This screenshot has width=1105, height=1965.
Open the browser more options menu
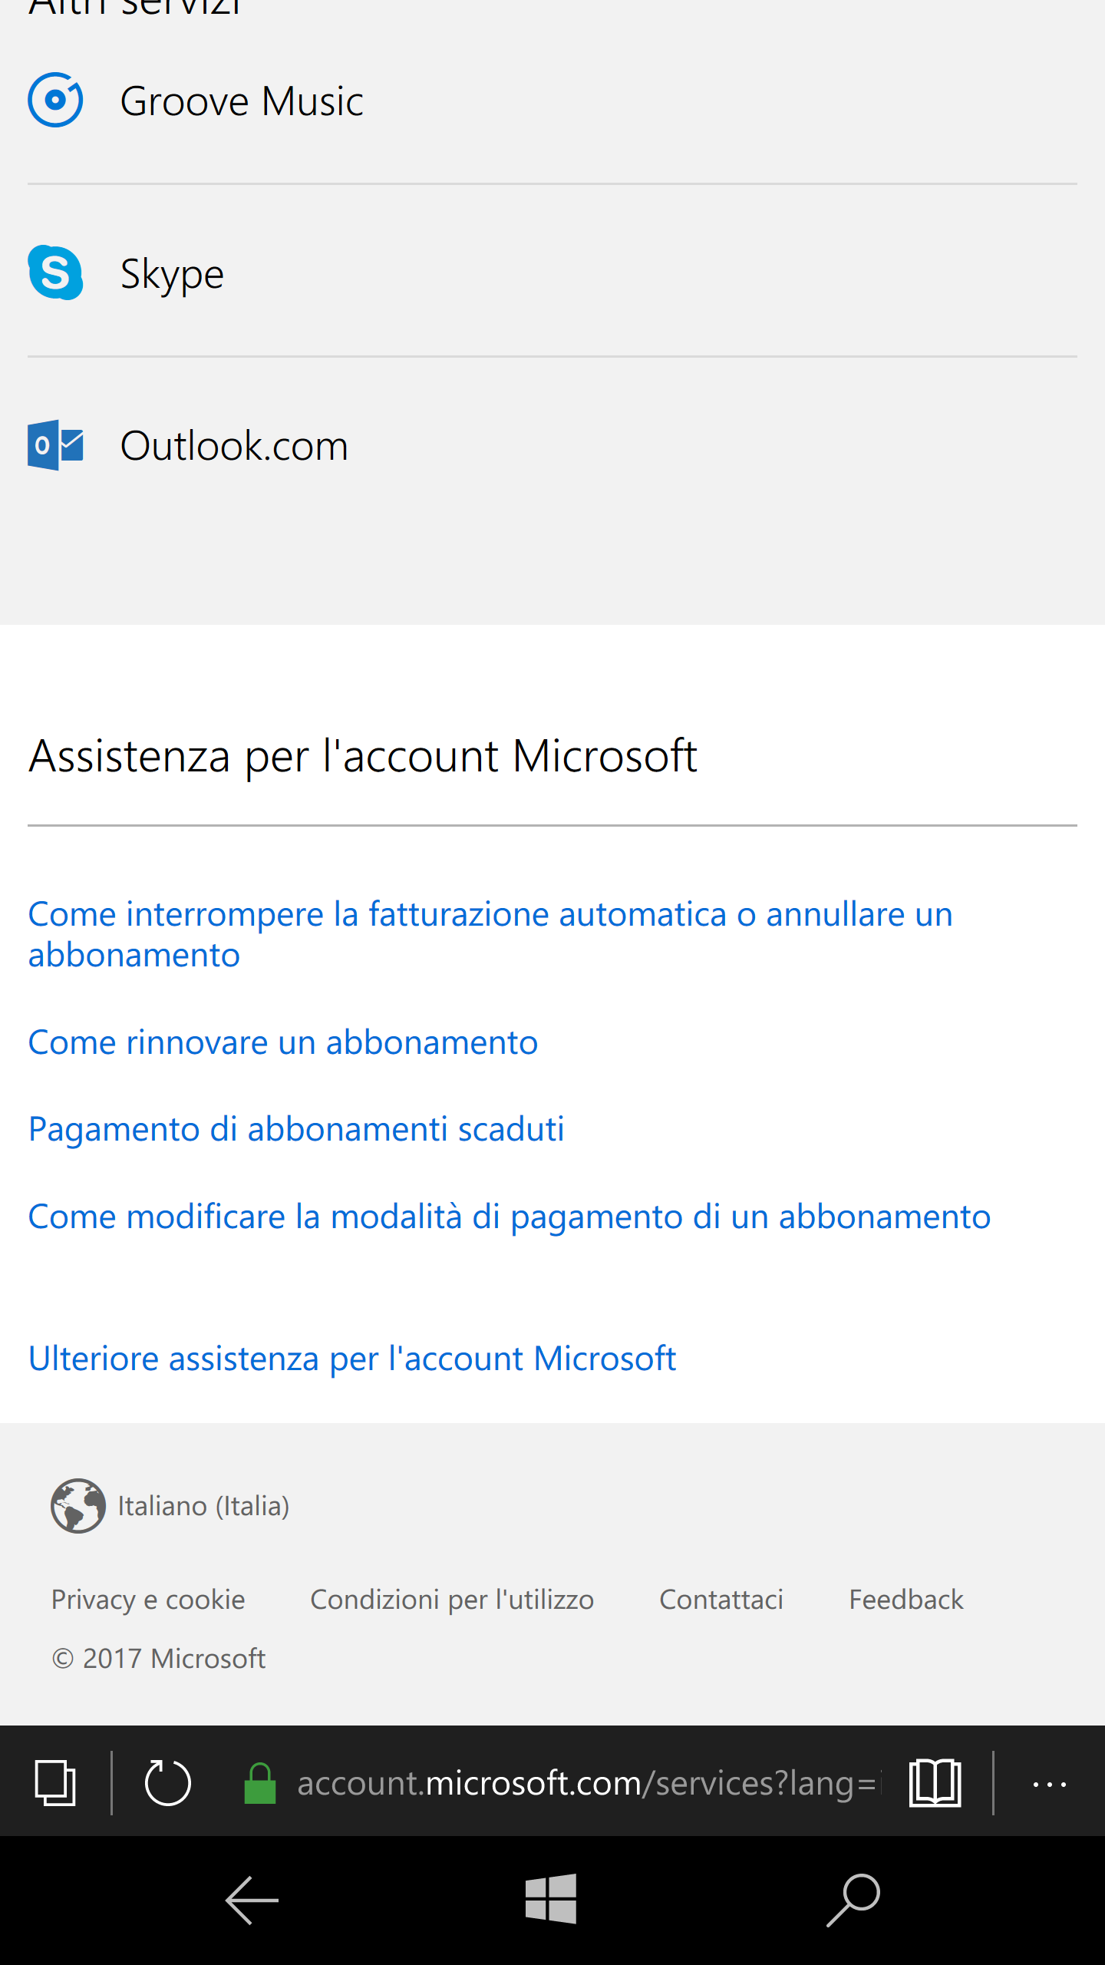(x=1049, y=1784)
